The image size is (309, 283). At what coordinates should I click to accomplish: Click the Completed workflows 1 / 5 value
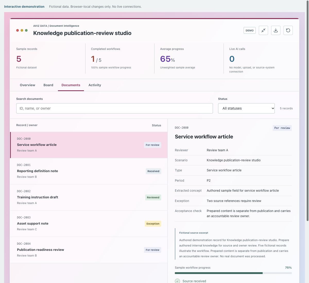tap(96, 59)
